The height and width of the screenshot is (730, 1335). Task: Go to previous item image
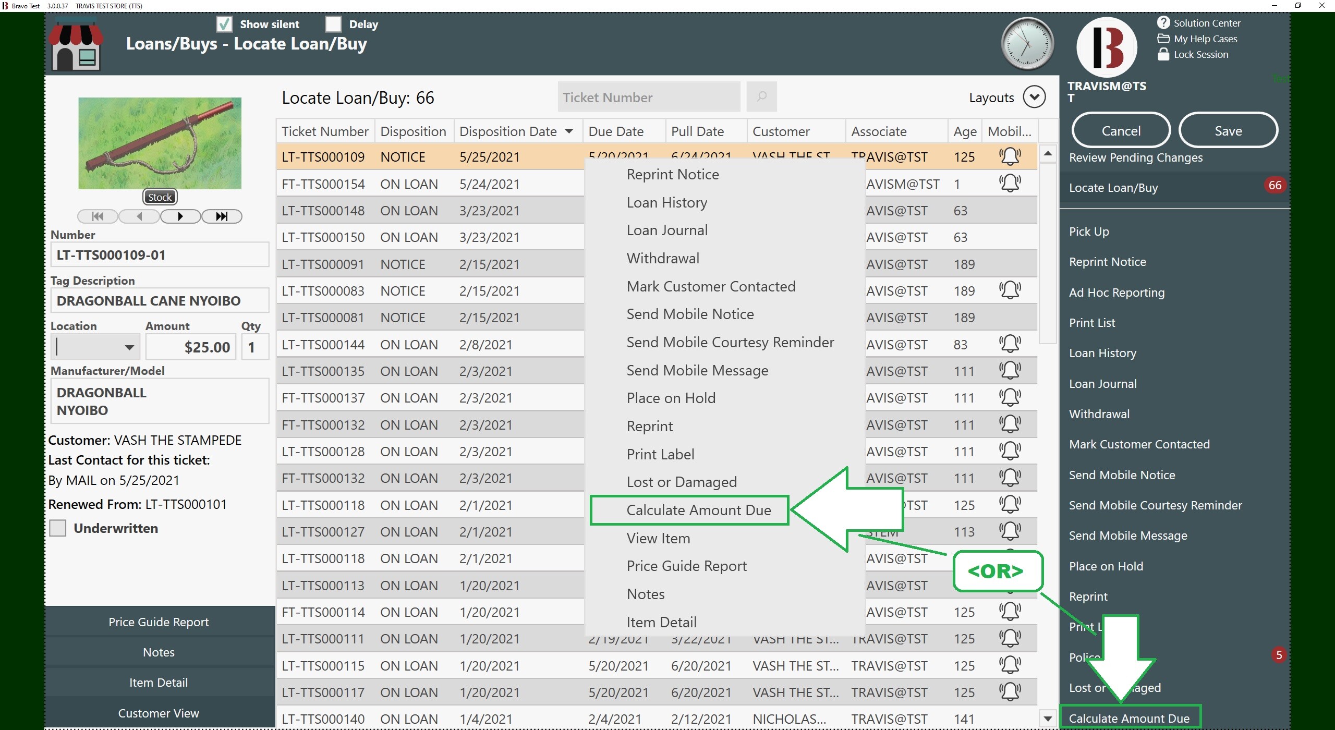pyautogui.click(x=139, y=216)
